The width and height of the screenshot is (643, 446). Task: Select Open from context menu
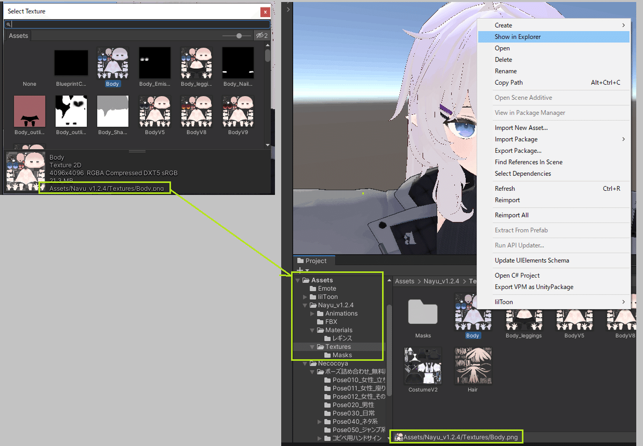554,48
